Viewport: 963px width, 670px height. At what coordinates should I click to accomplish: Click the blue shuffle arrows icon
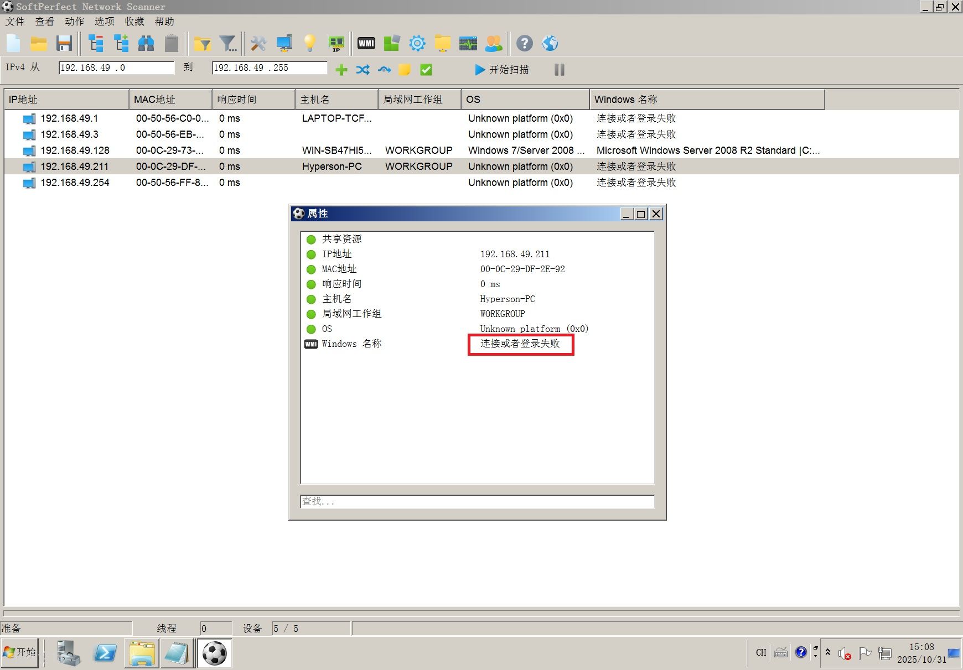tap(363, 70)
